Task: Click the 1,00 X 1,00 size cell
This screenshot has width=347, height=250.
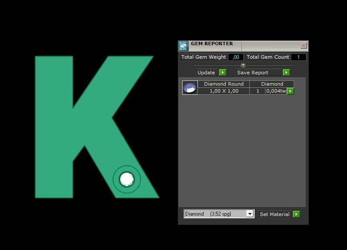Action: [x=224, y=91]
